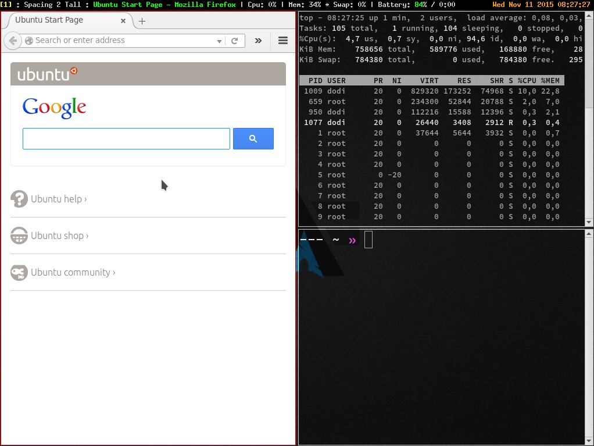Screen dimensions: 594x446
Task: Click the lower terminal scrollbar up arrow
Action: pos(589,234)
